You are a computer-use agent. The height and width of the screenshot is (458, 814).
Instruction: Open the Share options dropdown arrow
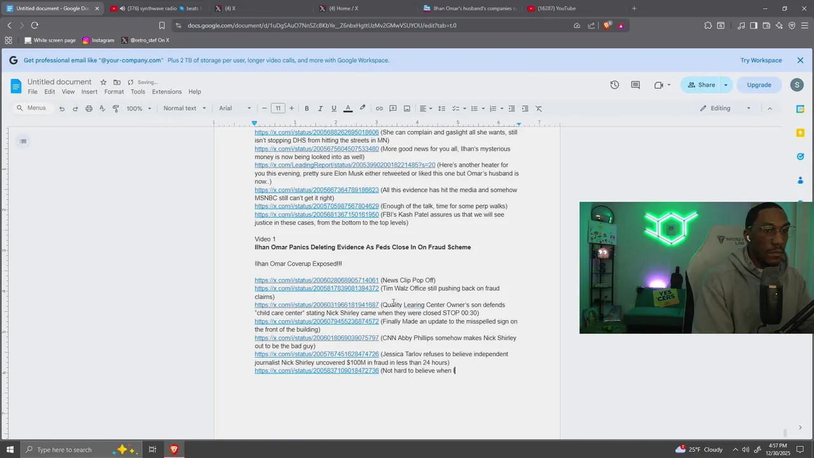[x=726, y=85]
